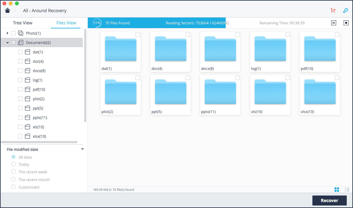Click the scan progress bar

point(157,23)
